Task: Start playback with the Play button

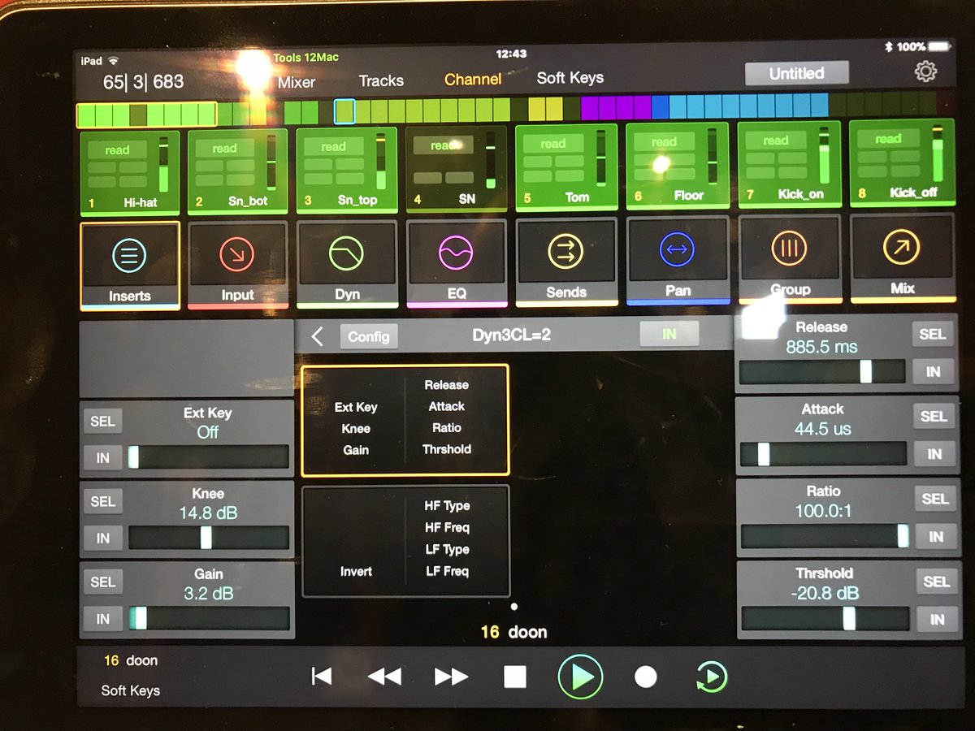Action: click(580, 677)
